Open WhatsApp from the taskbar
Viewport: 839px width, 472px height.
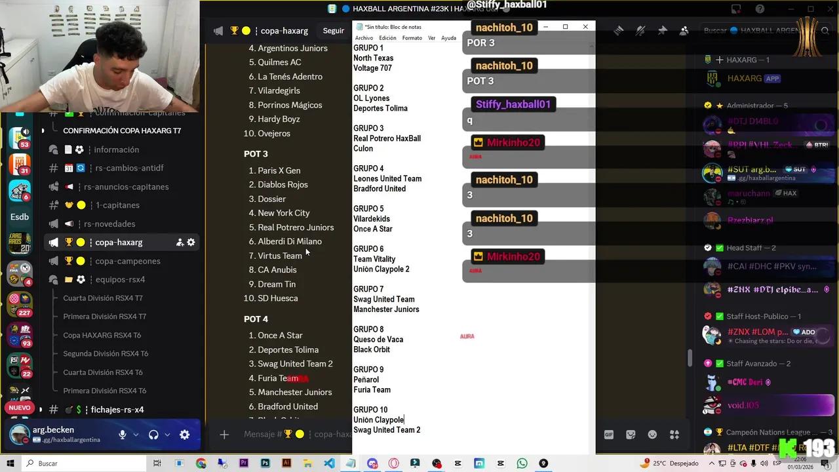point(521,463)
